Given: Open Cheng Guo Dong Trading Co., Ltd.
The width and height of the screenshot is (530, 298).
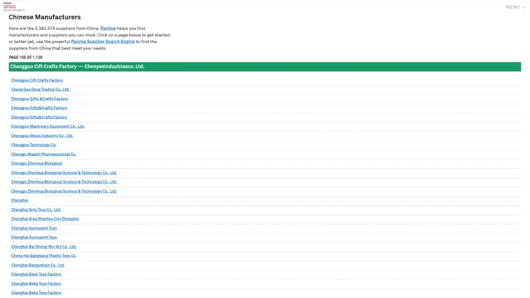Looking at the screenshot, I should pyautogui.click(x=40, y=89).
